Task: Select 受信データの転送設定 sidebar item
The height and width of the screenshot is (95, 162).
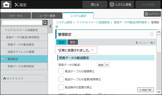Action: [x=24, y=44]
